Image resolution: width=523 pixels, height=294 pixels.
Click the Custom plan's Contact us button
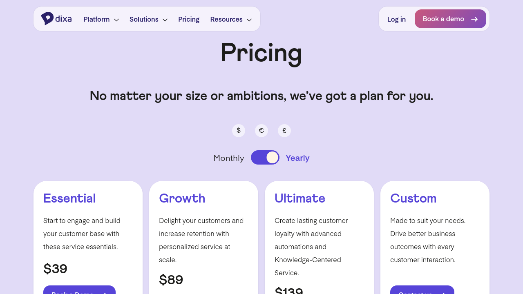[x=422, y=290]
